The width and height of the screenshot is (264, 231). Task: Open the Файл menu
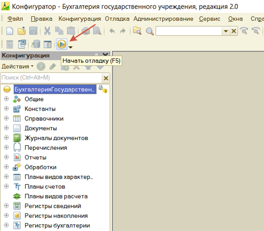(15, 19)
